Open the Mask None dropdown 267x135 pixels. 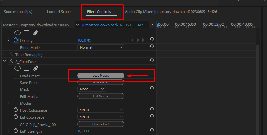(x=91, y=89)
